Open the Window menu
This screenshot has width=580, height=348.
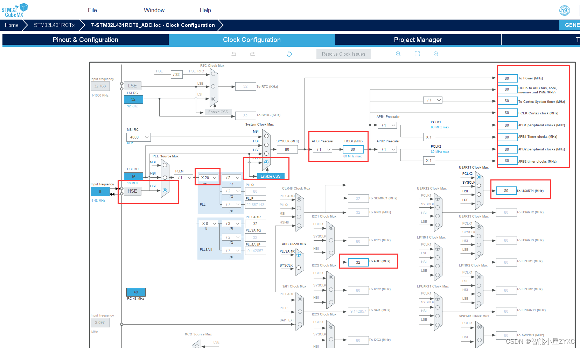[154, 10]
